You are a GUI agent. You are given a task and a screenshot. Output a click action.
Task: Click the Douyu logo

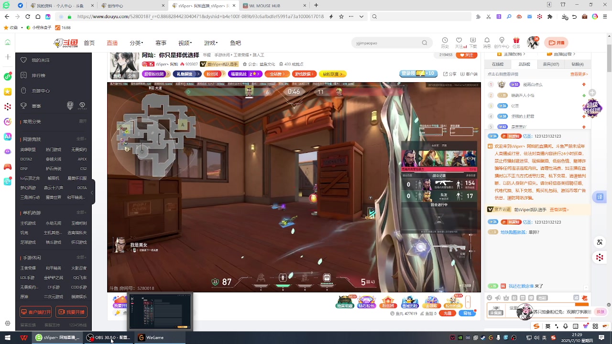pyautogui.click(x=66, y=43)
